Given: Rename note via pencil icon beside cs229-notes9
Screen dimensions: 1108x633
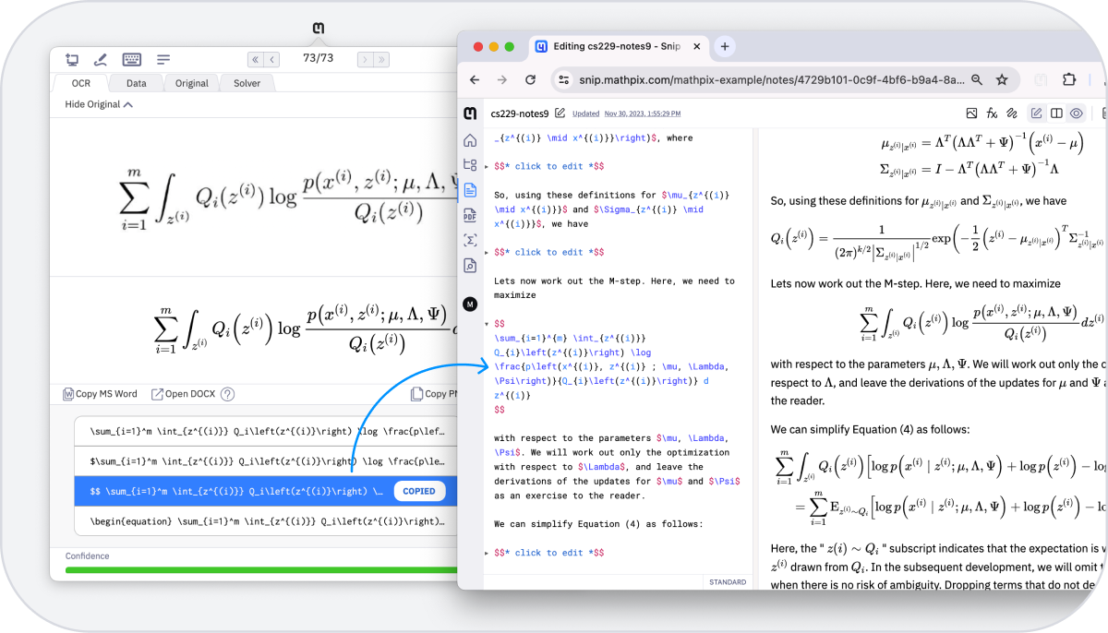Looking at the screenshot, I should click(x=560, y=113).
